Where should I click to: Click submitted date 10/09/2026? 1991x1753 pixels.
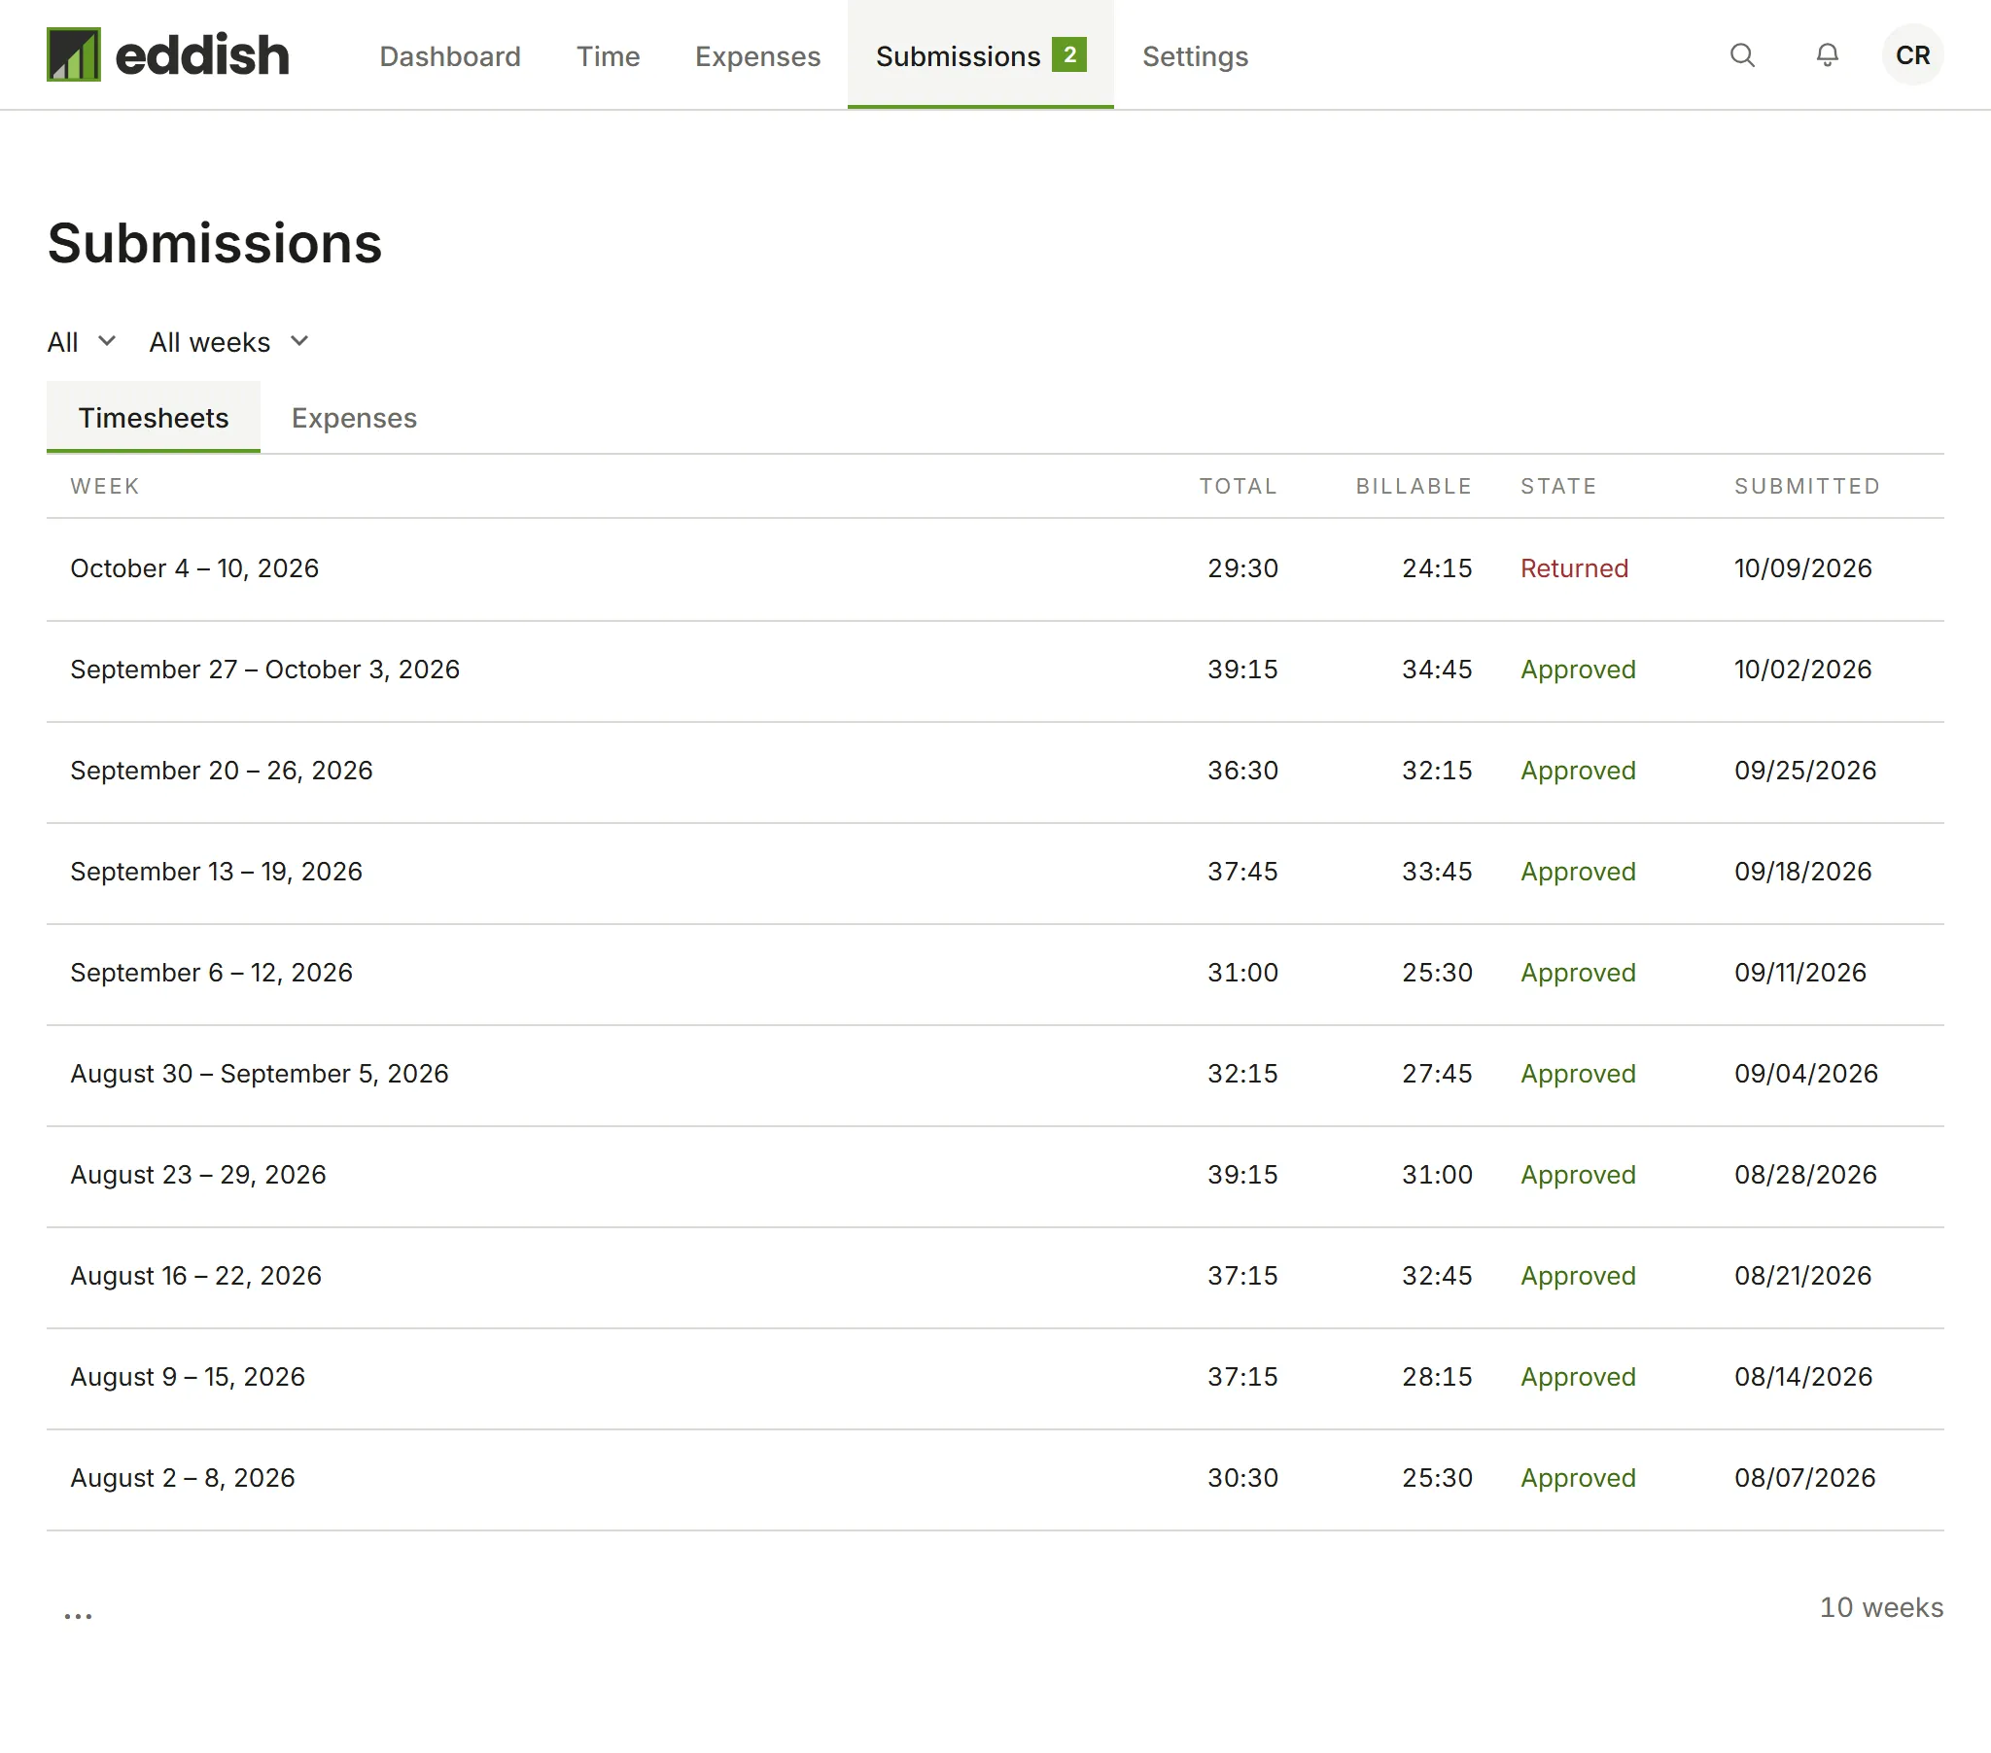1803,568
